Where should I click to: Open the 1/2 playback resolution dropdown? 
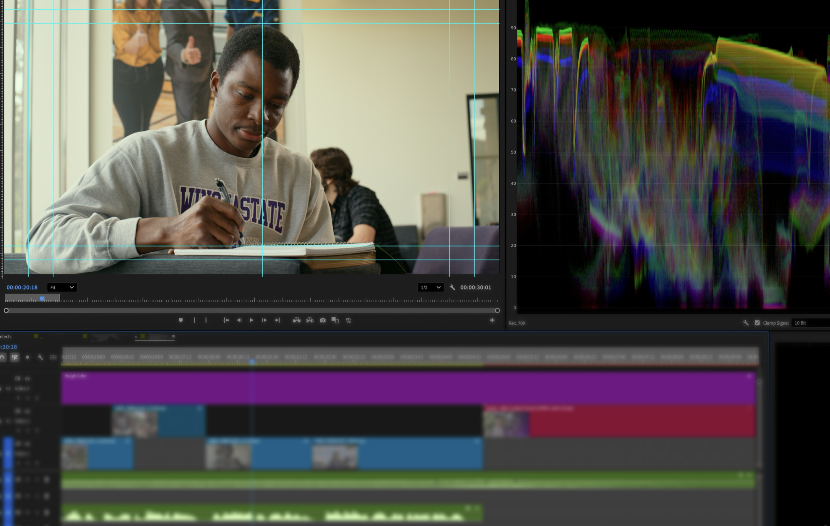point(430,288)
